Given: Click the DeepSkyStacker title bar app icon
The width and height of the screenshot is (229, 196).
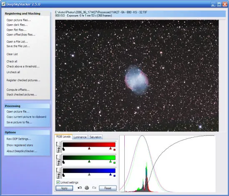Looking at the screenshot, I should click(3, 4).
